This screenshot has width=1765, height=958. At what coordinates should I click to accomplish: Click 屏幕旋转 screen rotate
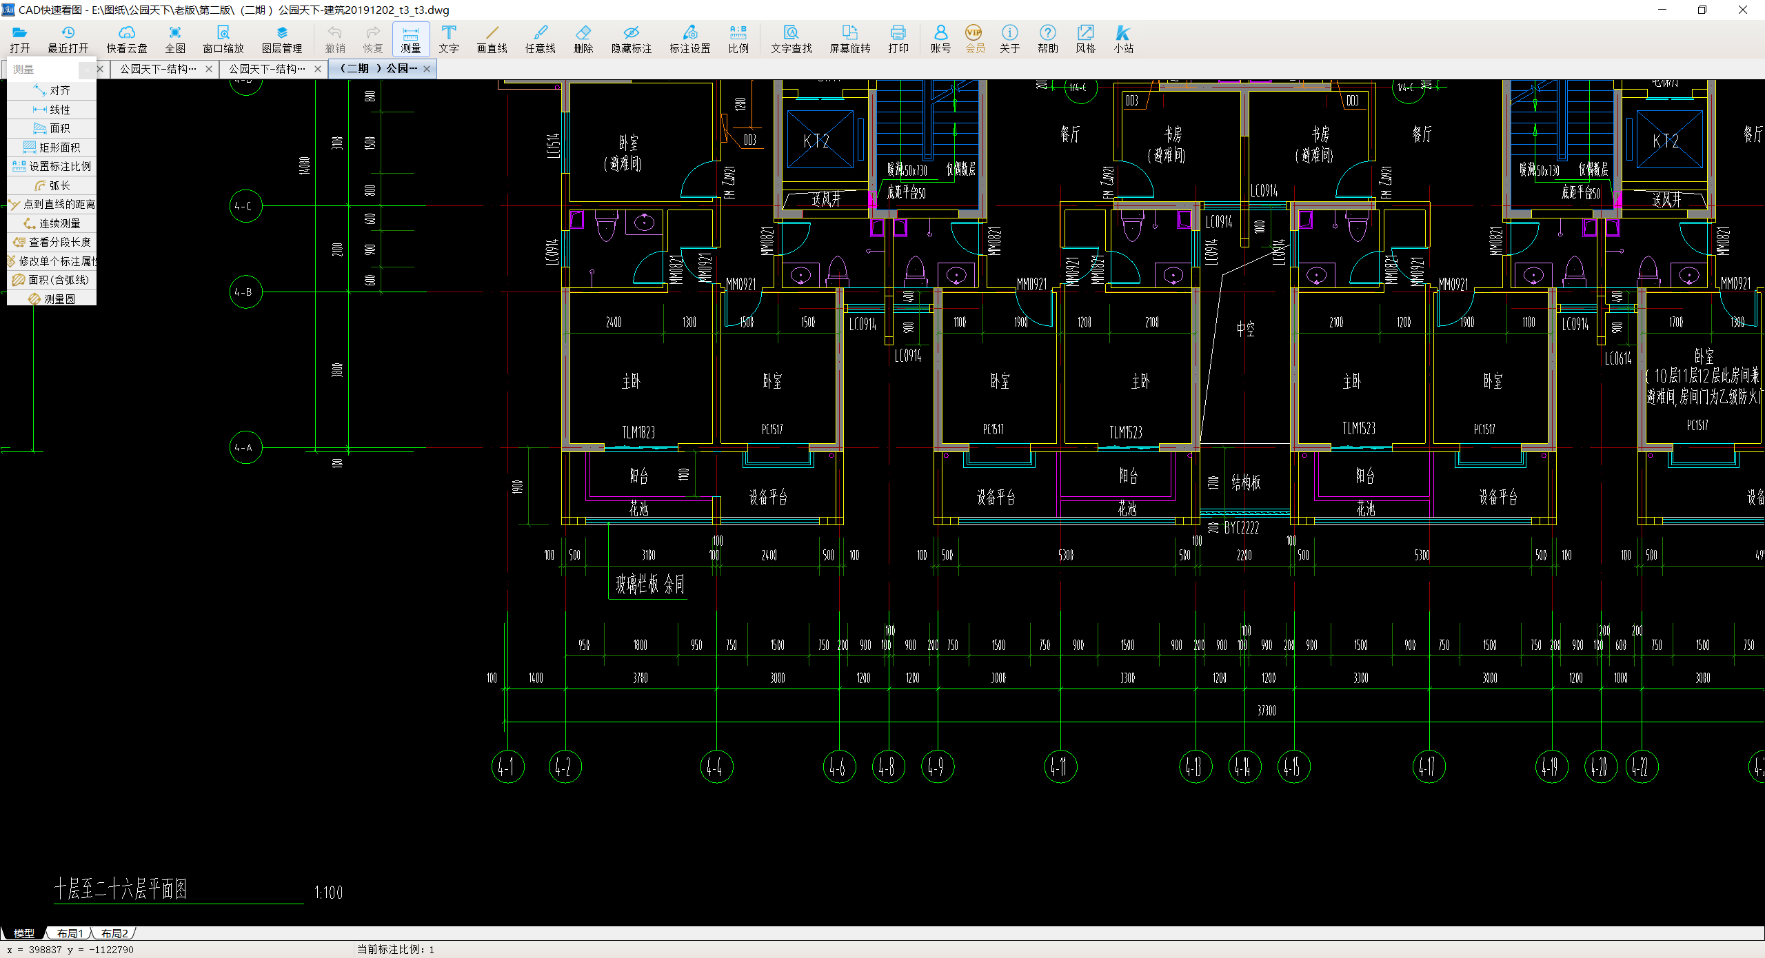850,39
